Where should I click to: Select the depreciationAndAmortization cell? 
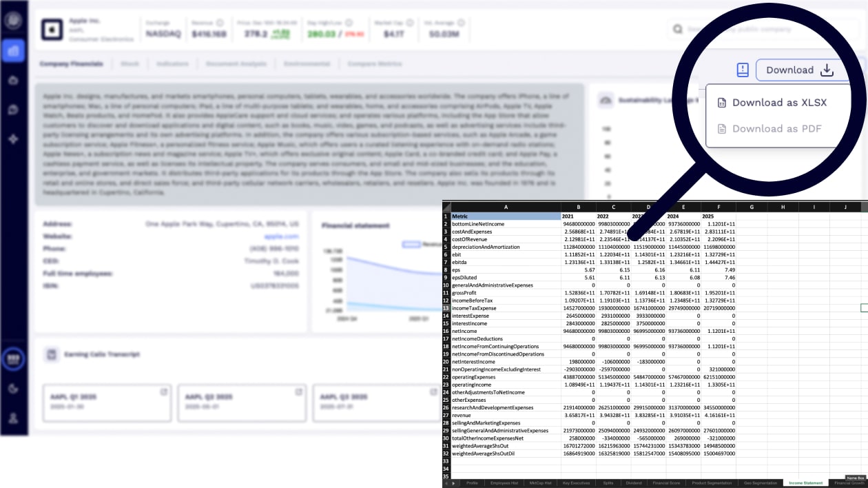pos(506,247)
